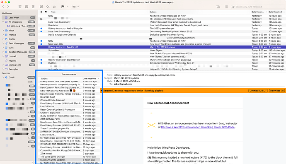Open the Deleted Messages mailbox
The height and width of the screenshot is (164, 286).
point(19,52)
